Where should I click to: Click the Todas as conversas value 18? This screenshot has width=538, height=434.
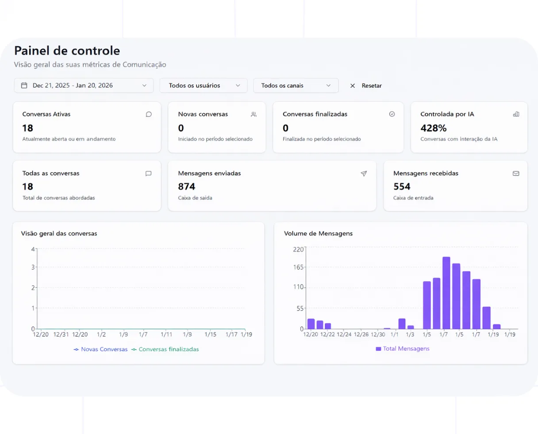(x=27, y=186)
